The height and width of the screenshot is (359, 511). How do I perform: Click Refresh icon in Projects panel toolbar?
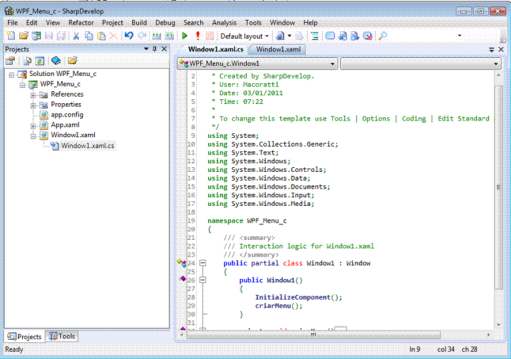click(x=40, y=61)
